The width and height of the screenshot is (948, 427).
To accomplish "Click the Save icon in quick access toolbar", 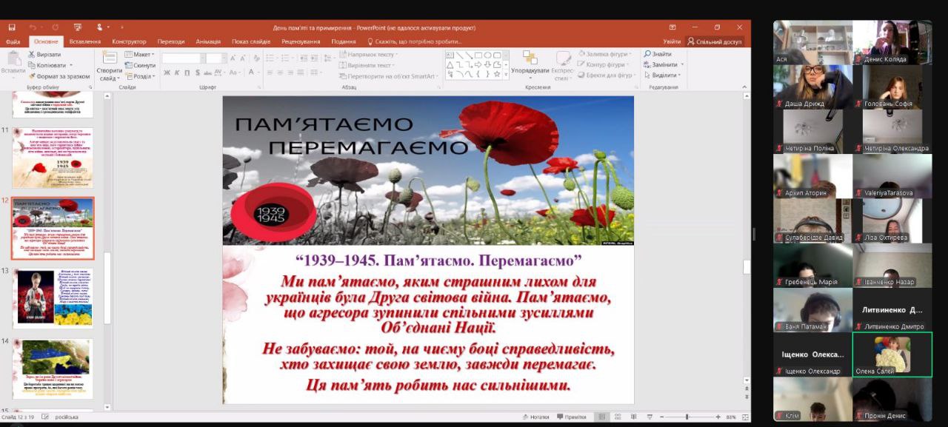I will click(x=13, y=27).
